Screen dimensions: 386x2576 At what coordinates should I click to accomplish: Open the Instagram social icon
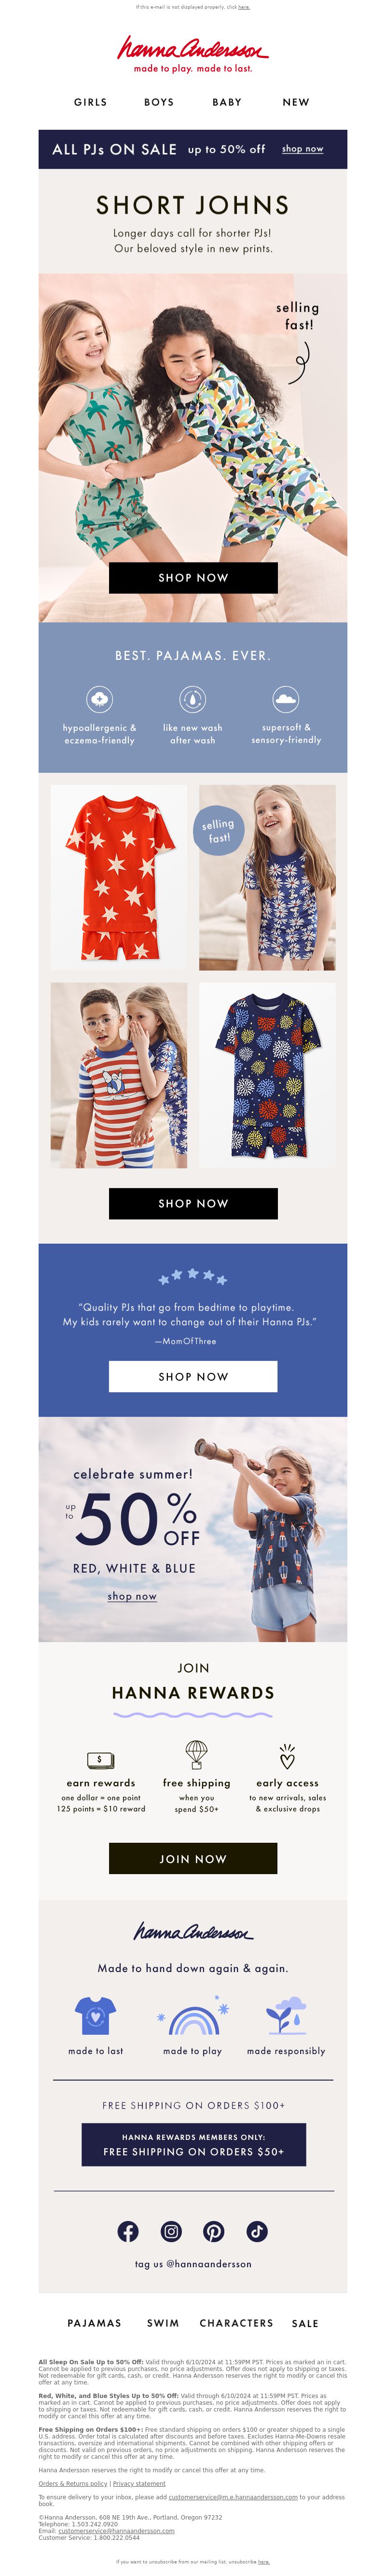[x=171, y=2231]
